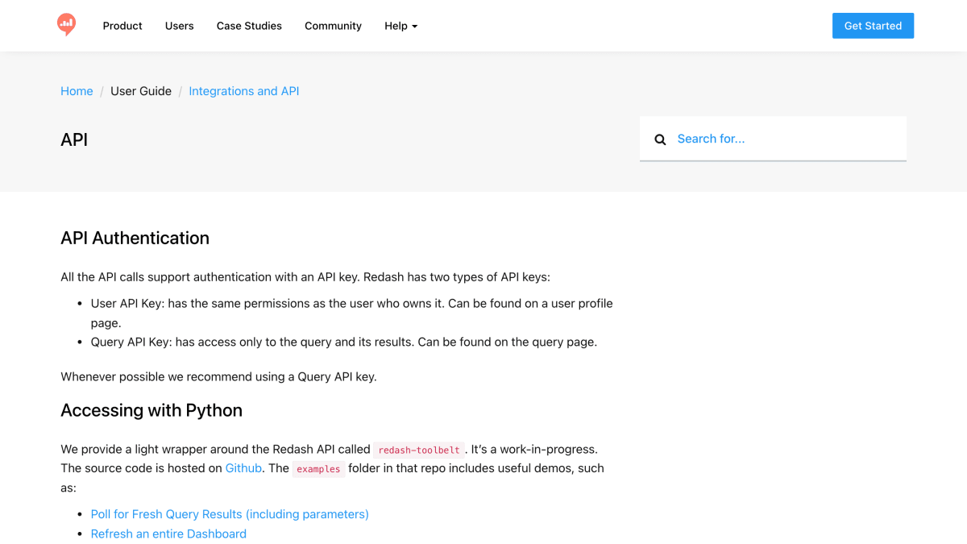The height and width of the screenshot is (544, 967).
Task: Click the Redash logo icon
Action: (67, 25)
